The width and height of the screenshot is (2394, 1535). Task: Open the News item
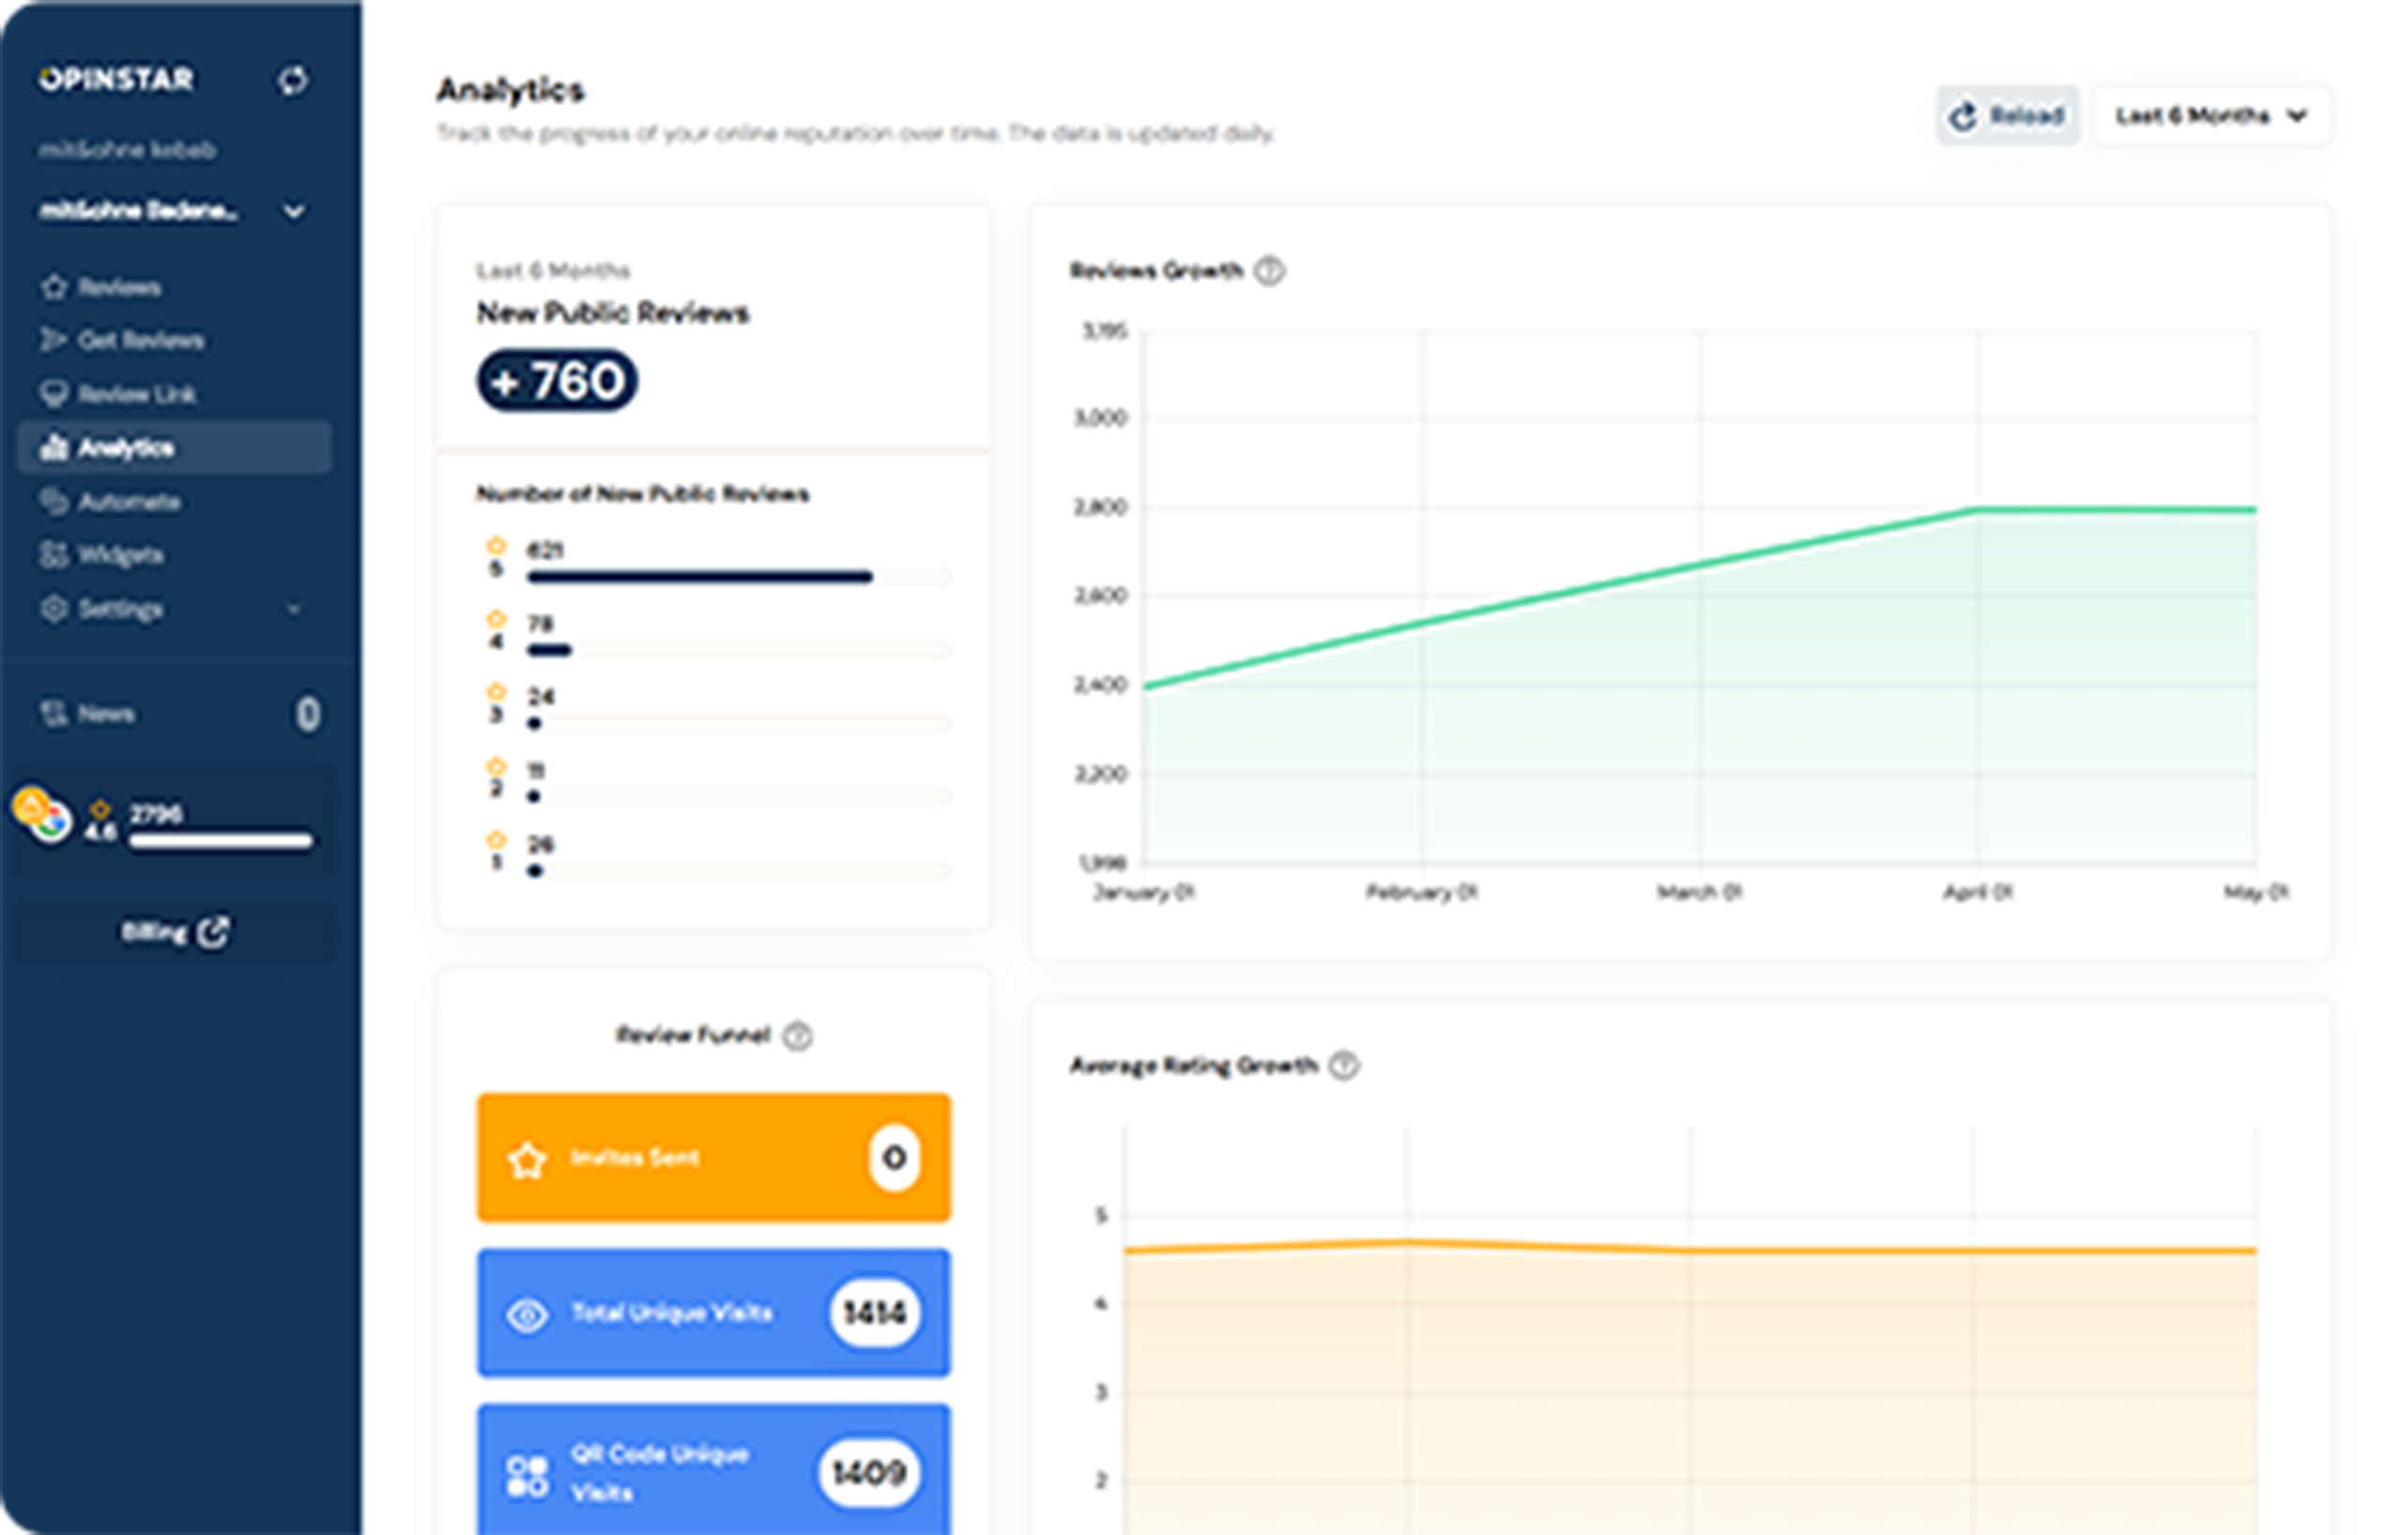tap(174, 714)
